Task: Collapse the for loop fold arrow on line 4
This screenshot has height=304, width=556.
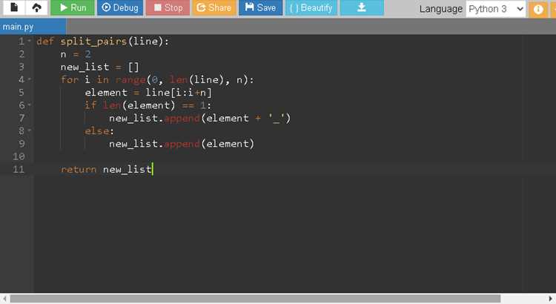Action: coord(30,79)
